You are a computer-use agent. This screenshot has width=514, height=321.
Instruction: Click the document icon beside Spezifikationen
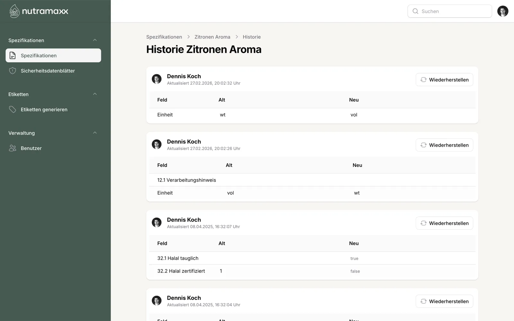coord(13,56)
